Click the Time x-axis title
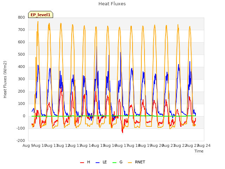This screenshot has width=225, height=169. click(x=199, y=151)
